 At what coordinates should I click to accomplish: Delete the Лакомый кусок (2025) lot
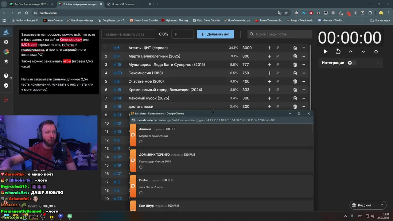coord(295,98)
